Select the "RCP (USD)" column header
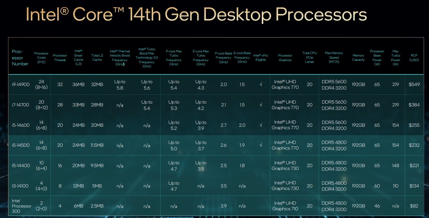Image resolution: width=429 pixels, height=218 pixels. pyautogui.click(x=414, y=58)
